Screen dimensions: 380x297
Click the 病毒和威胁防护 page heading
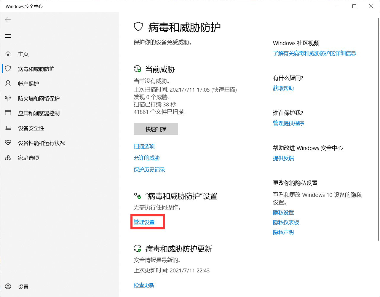[184, 27]
